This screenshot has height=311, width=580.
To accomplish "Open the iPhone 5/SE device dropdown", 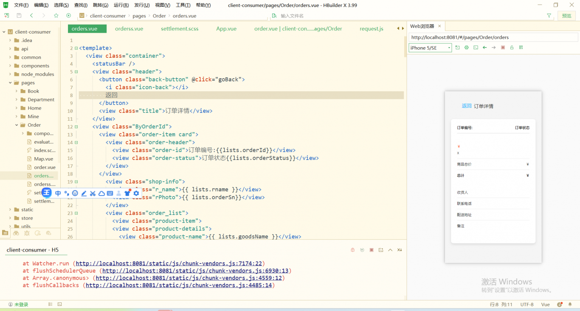I will click(430, 48).
